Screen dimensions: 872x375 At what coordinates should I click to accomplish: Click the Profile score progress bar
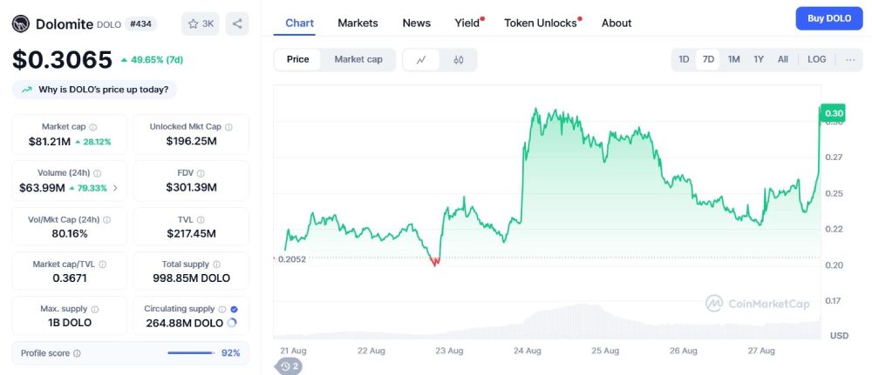pos(190,353)
